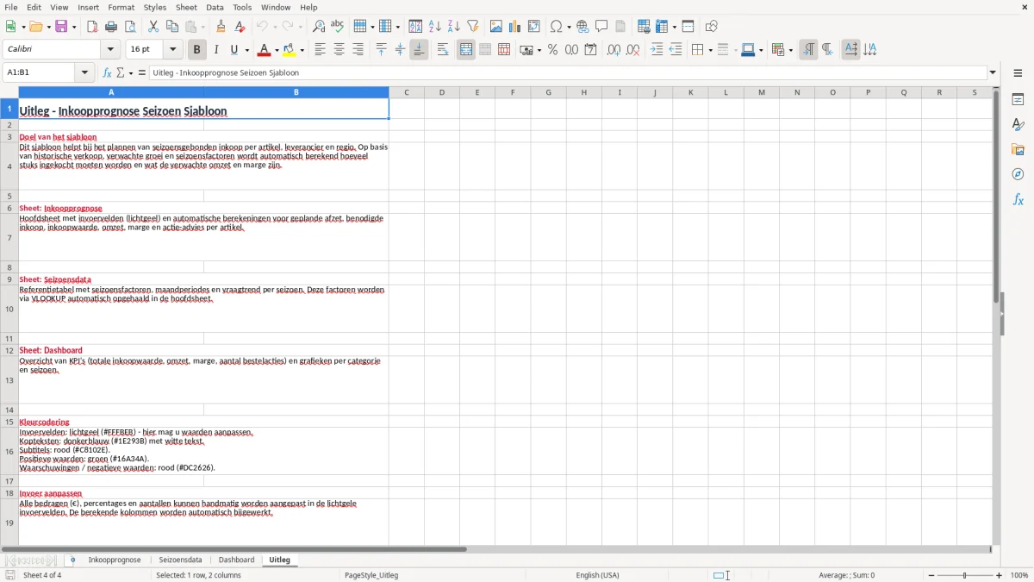Open Print Preview
The width and height of the screenshot is (1034, 582).
click(x=130, y=27)
